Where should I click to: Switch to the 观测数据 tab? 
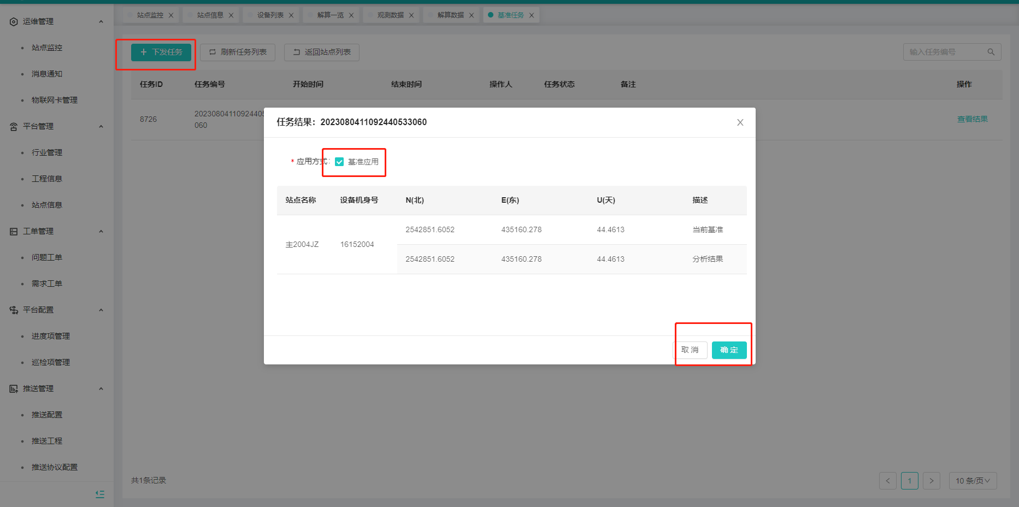tap(390, 15)
